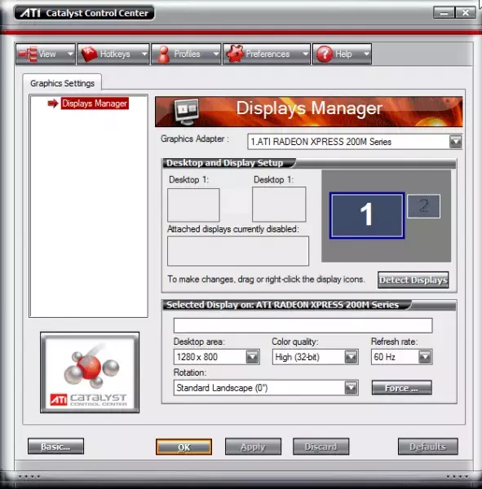Screen dimensions: 482x489
Task: Open the View menu
Action: 46,54
